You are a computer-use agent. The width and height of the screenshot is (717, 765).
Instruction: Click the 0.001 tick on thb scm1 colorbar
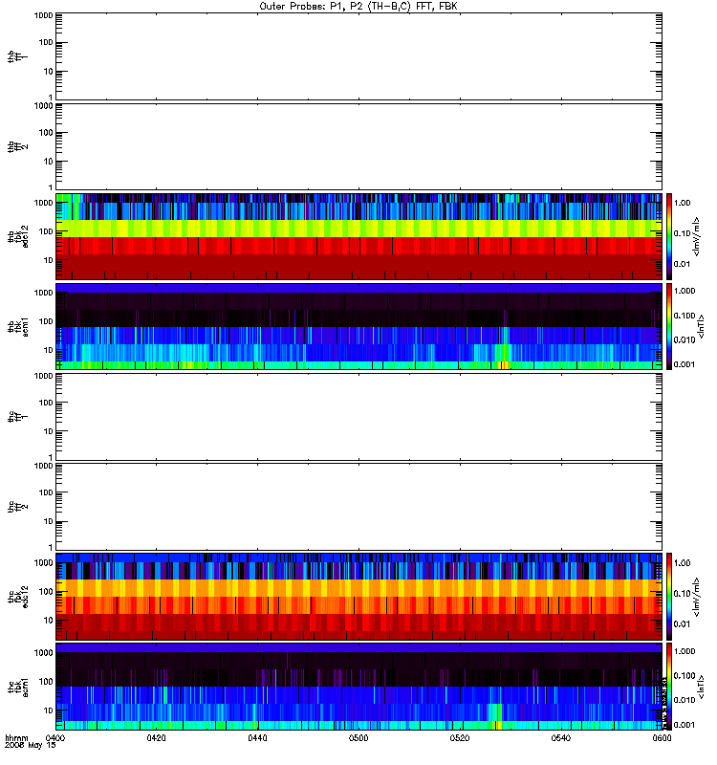point(684,364)
